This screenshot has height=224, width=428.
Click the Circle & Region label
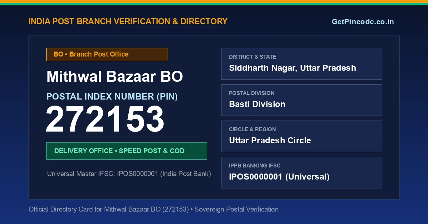click(x=253, y=129)
